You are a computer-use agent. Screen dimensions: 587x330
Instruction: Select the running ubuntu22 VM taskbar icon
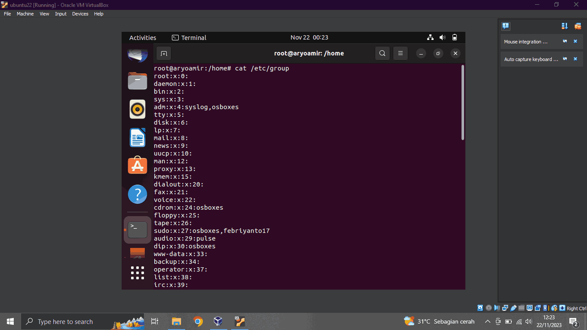point(239,321)
